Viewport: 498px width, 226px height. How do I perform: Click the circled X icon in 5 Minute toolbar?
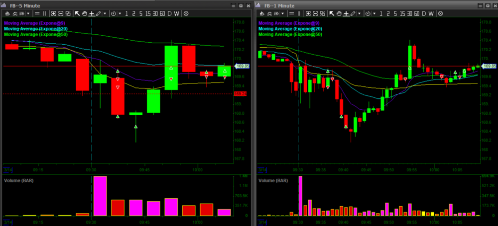pos(186,13)
